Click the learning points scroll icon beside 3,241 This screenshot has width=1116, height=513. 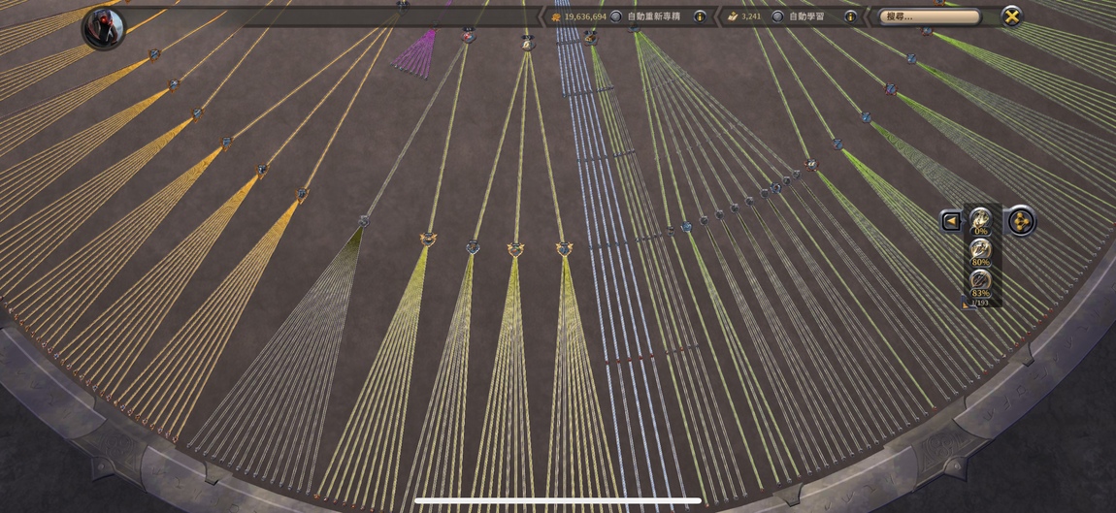point(733,16)
